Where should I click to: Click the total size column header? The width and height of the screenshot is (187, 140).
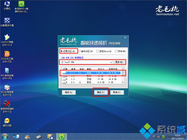click(x=101, y=69)
